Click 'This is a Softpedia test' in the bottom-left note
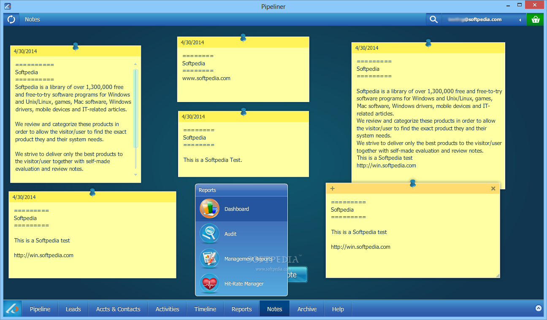Image resolution: width=547 pixels, height=320 pixels. 42,240
